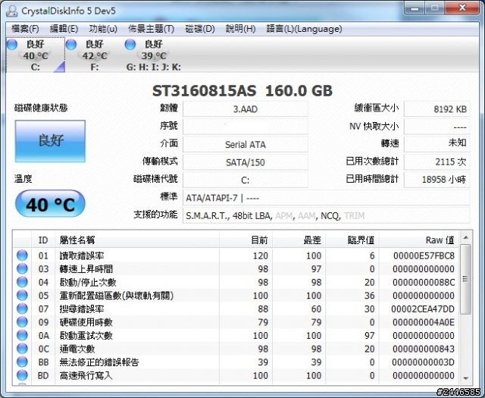Image resolution: width=485 pixels, height=398 pixels.
Task: Select the 讀取錯誤率 attribute row text
Action: pos(82,255)
